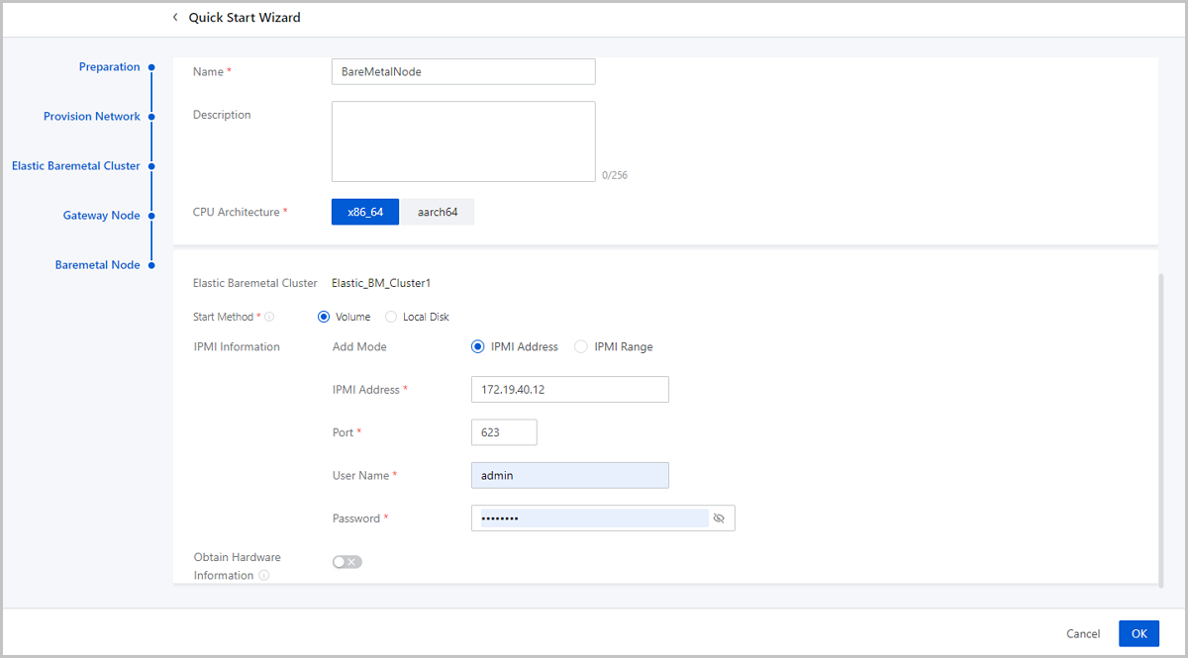Screen dimensions: 1188x658
Task: Choose IPMI Address add mode
Action: [478, 347]
